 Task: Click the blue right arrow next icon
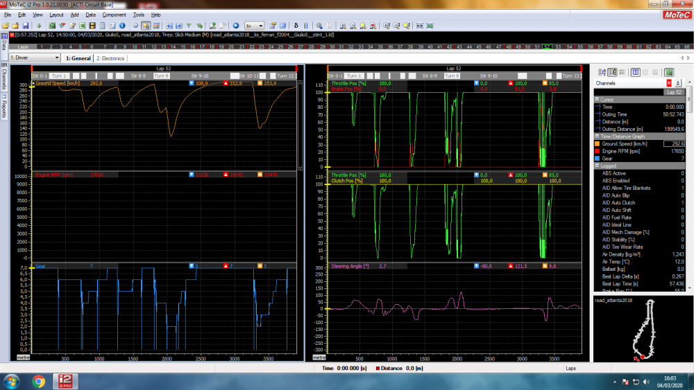[x=179, y=26]
